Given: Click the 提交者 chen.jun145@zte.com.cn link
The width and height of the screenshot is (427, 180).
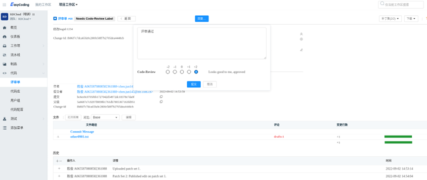Looking at the screenshot, I should pyautogui.click(x=115, y=92).
